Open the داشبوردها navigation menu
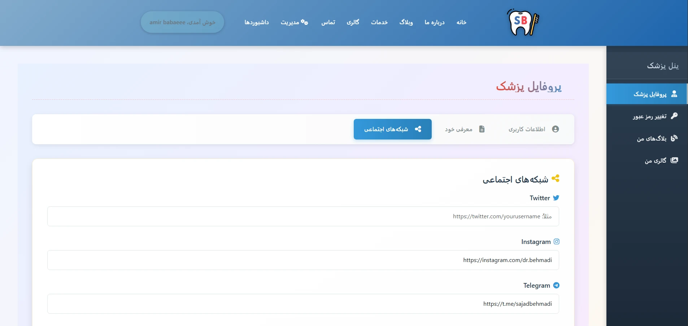This screenshot has width=688, height=326. pos(257,22)
